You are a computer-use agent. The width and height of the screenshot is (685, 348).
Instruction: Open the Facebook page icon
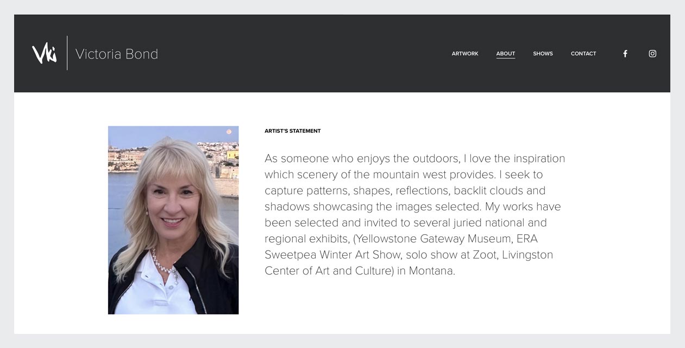(x=625, y=54)
